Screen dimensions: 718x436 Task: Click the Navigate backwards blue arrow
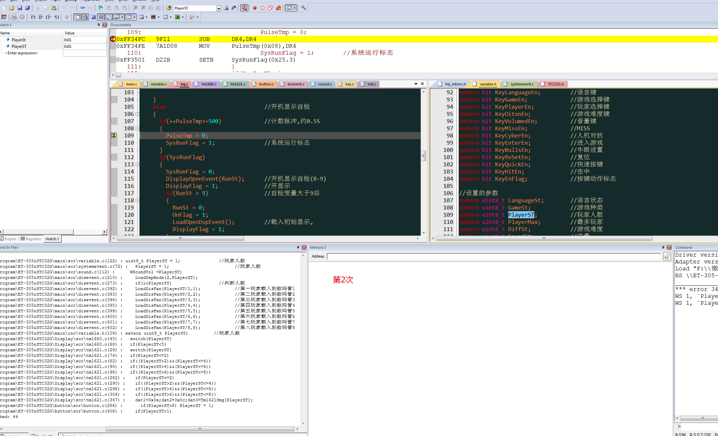point(83,8)
